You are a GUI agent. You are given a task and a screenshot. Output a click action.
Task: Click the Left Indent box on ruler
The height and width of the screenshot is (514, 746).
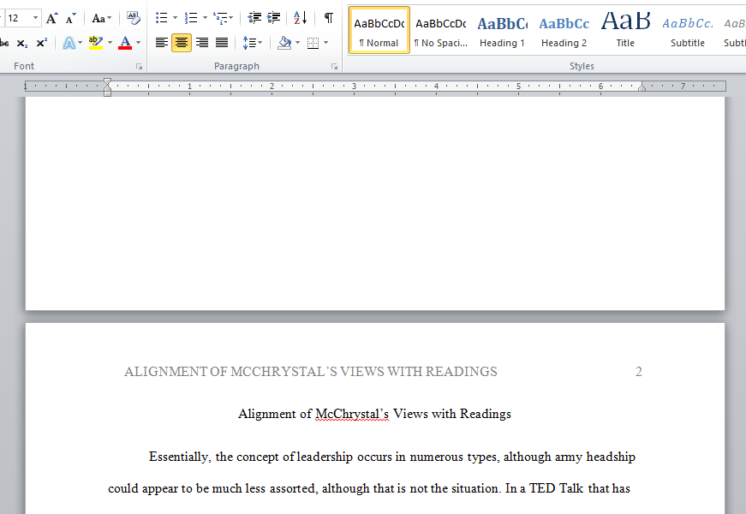(x=108, y=93)
